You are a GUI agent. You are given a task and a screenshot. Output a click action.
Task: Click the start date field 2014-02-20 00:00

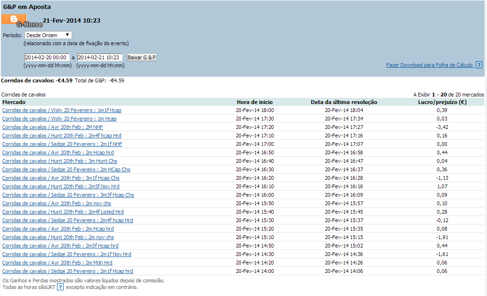coord(47,57)
